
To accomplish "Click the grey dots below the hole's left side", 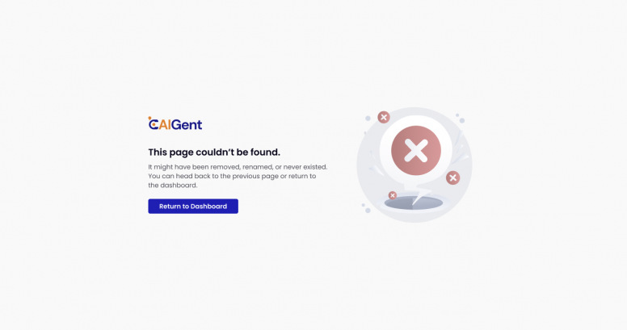I will 366,208.
